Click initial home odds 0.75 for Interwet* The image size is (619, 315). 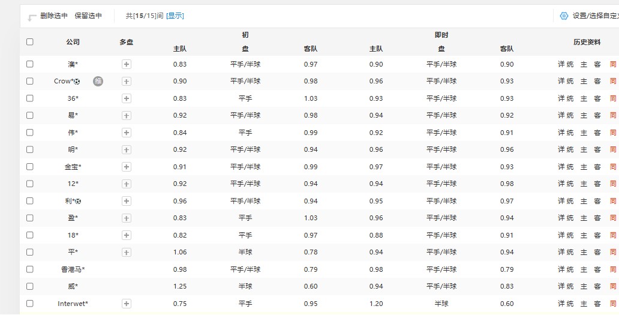coord(180,304)
